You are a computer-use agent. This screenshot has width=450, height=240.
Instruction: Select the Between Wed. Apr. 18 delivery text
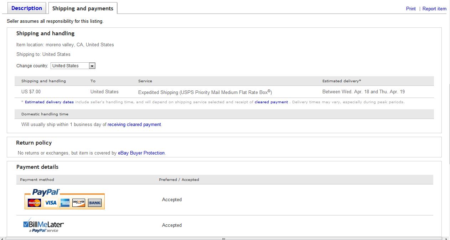pos(363,92)
